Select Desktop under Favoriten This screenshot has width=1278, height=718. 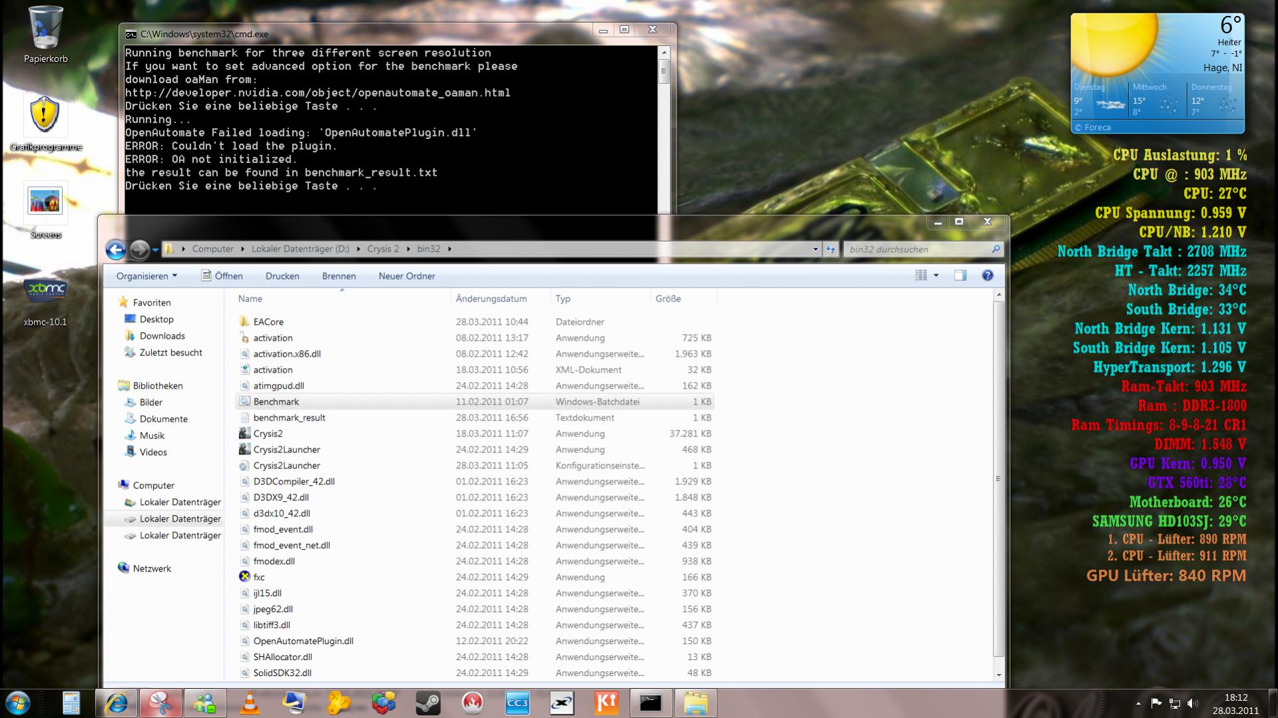tap(157, 319)
